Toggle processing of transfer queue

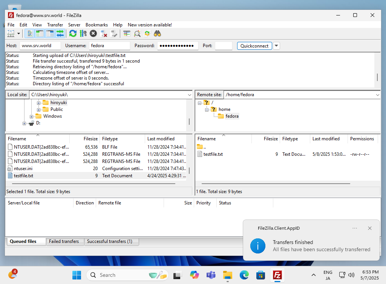(83, 34)
